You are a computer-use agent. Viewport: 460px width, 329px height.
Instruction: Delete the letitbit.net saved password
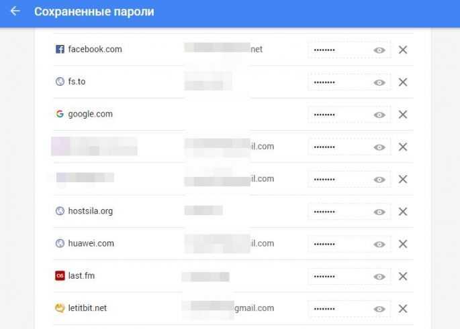click(x=403, y=308)
